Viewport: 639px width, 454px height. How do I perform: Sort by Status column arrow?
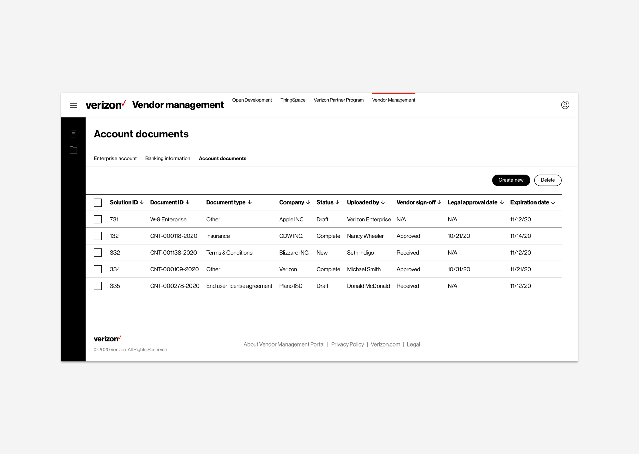[x=337, y=202]
